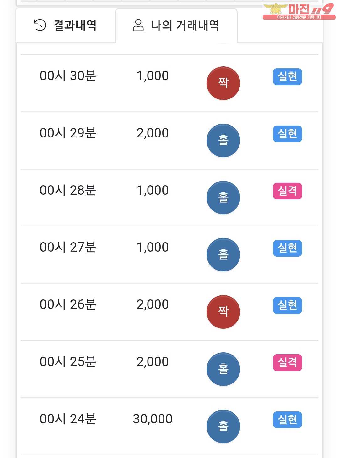
Task: Click the user profile icon
Action: (x=138, y=25)
